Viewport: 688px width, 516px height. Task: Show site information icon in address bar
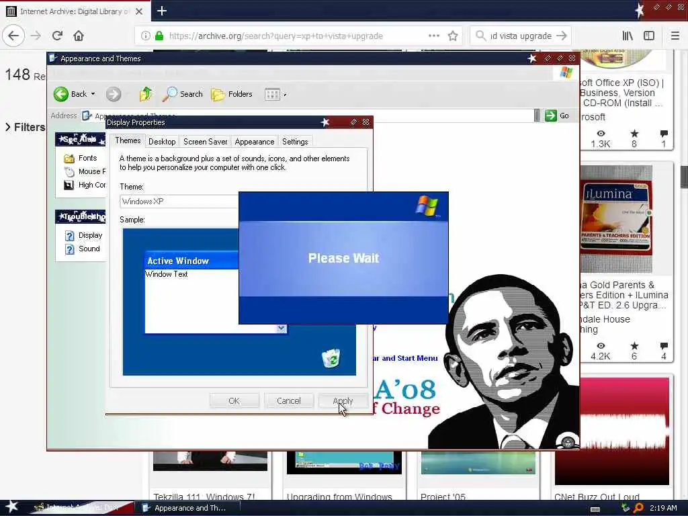(x=145, y=36)
